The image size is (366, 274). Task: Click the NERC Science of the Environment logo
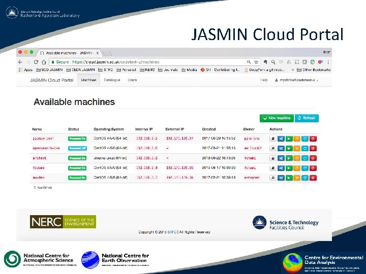coord(63,222)
